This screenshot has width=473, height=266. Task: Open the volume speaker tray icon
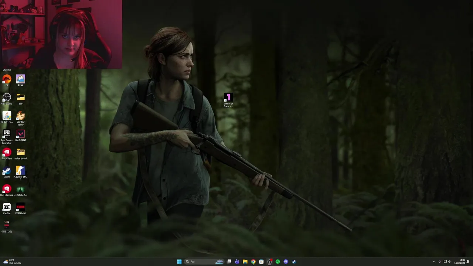coord(450,262)
